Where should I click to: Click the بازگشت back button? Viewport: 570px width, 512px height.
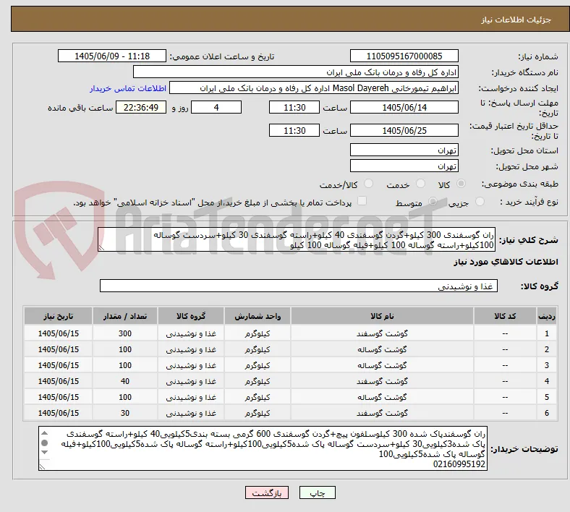pyautogui.click(x=267, y=492)
